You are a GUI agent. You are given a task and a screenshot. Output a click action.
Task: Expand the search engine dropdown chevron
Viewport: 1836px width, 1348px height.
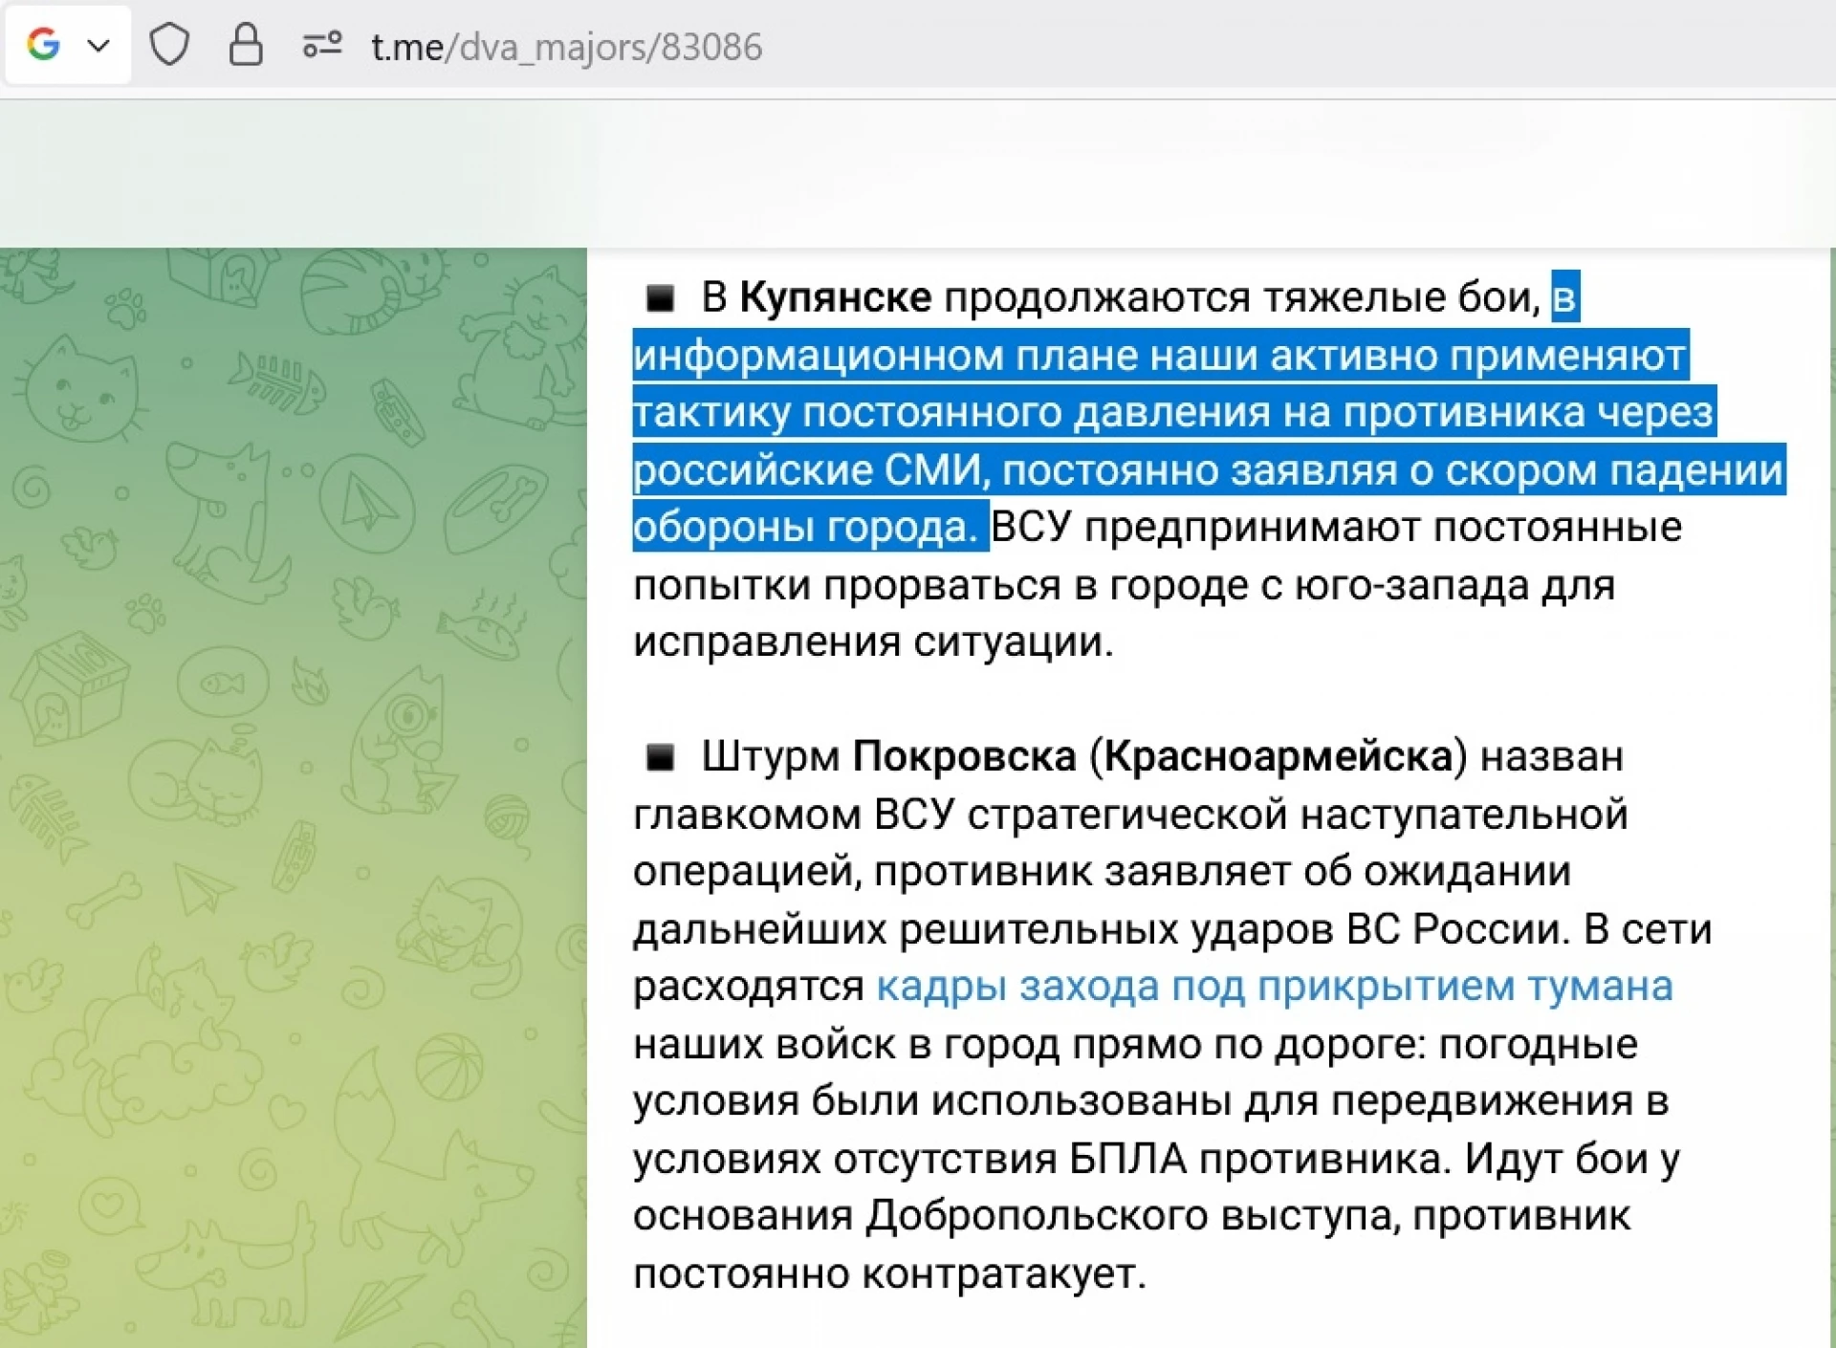click(98, 45)
